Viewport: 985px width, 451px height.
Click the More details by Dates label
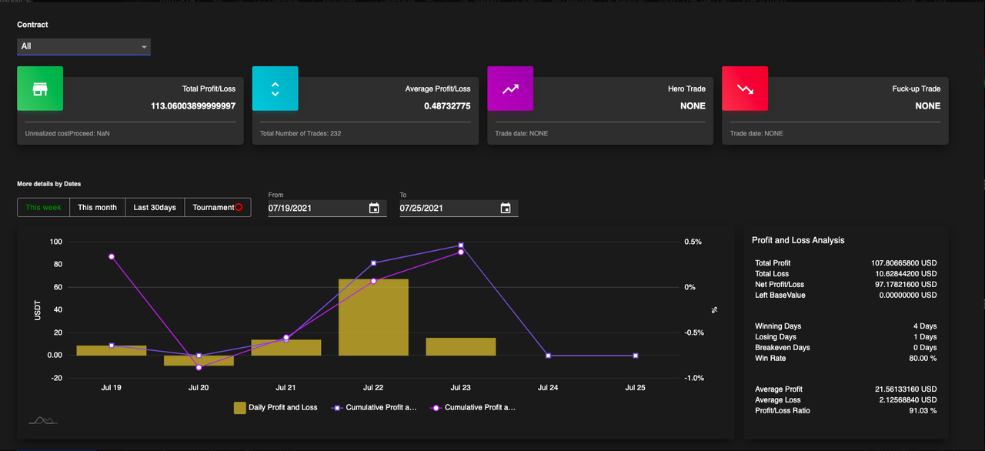[49, 184]
